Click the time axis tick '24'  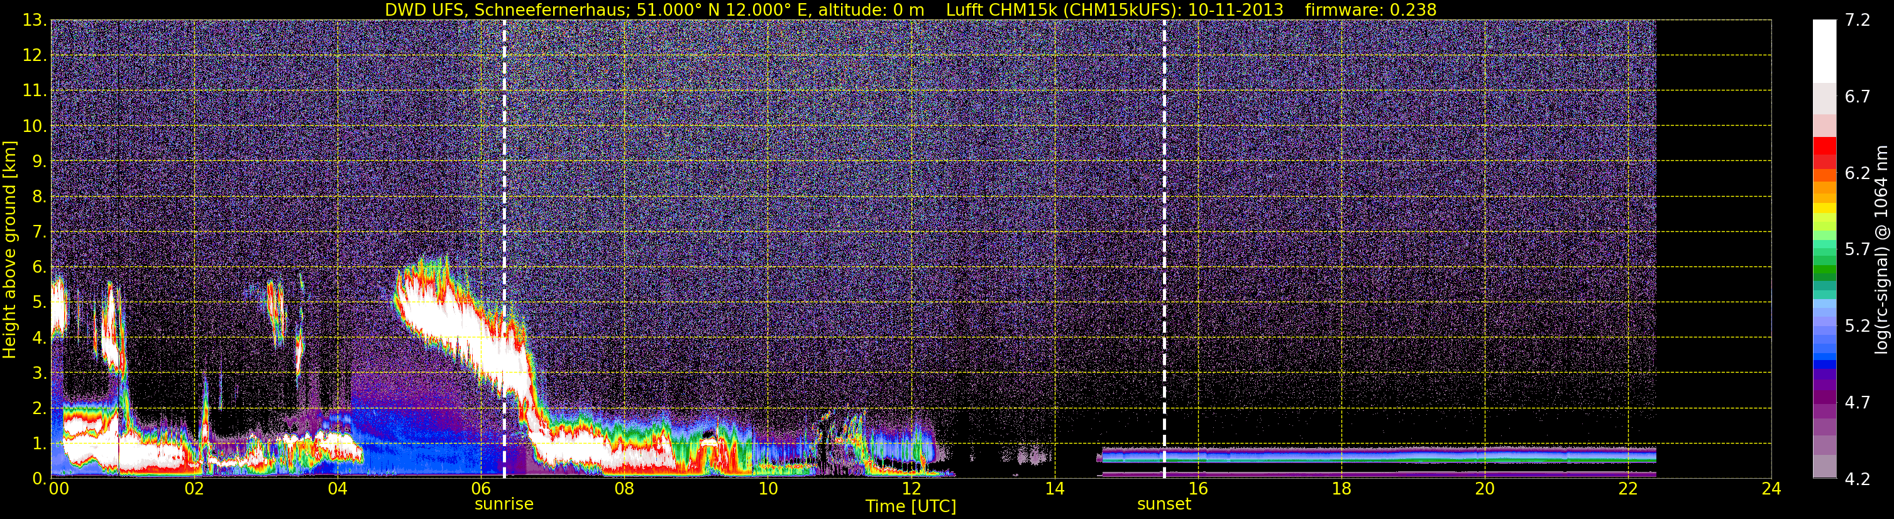[x=1771, y=489]
